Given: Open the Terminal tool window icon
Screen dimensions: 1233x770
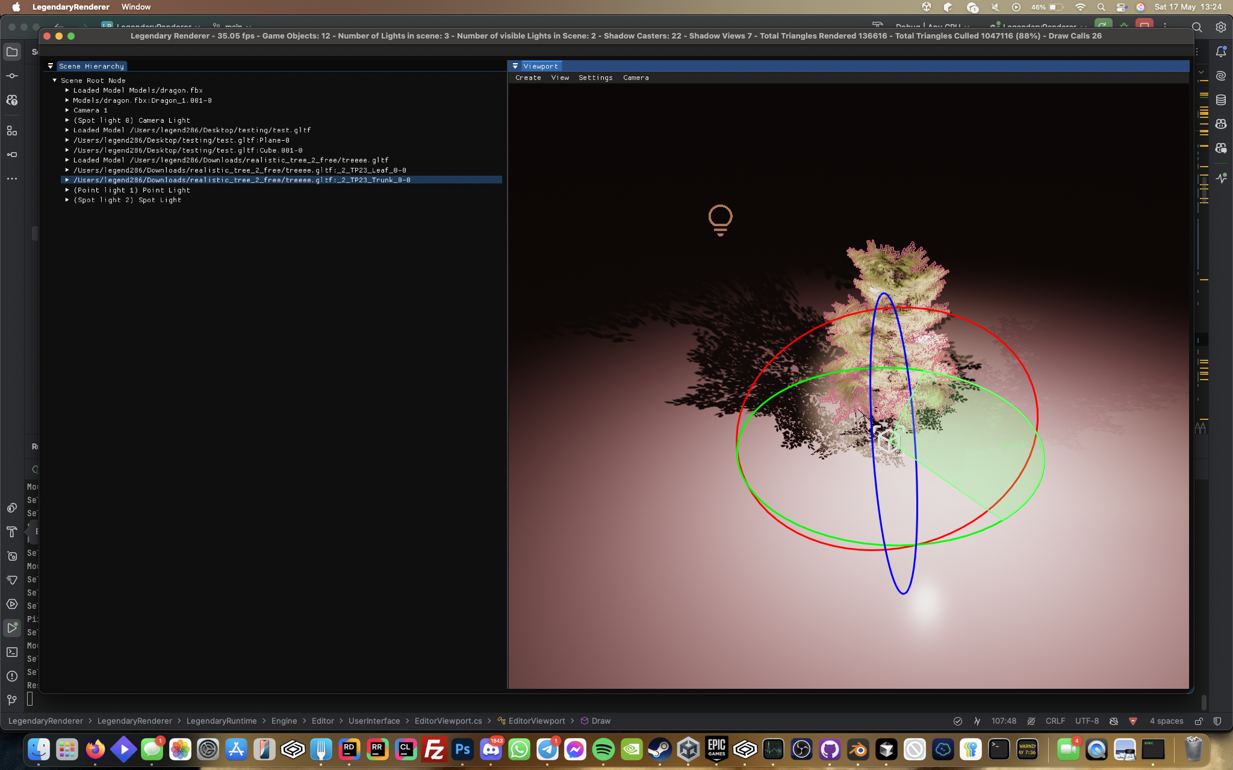Looking at the screenshot, I should tap(12, 652).
